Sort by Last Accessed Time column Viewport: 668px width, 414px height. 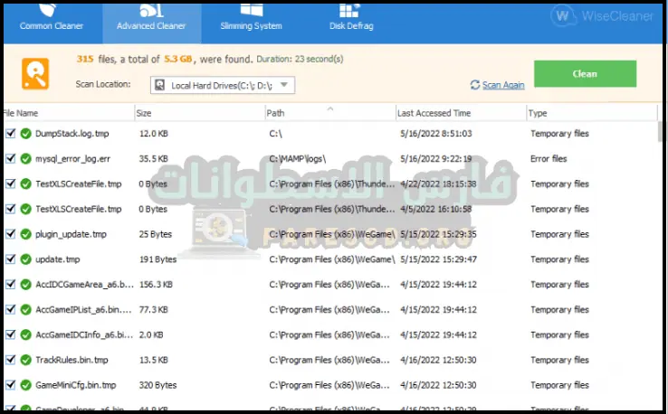tap(461, 113)
